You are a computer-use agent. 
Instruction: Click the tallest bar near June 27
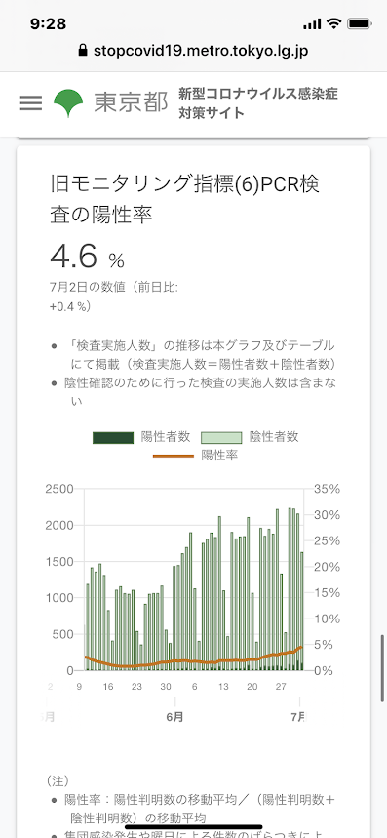click(x=277, y=589)
